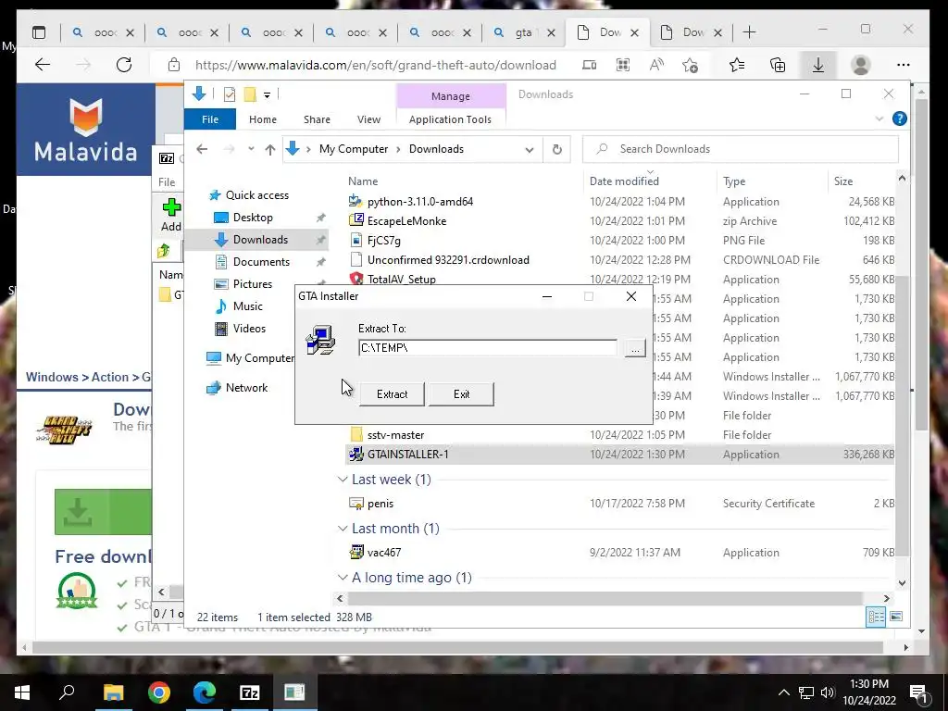Click the Explorer up-one-level arrow
This screenshot has width=948, height=711.
pos(269,149)
